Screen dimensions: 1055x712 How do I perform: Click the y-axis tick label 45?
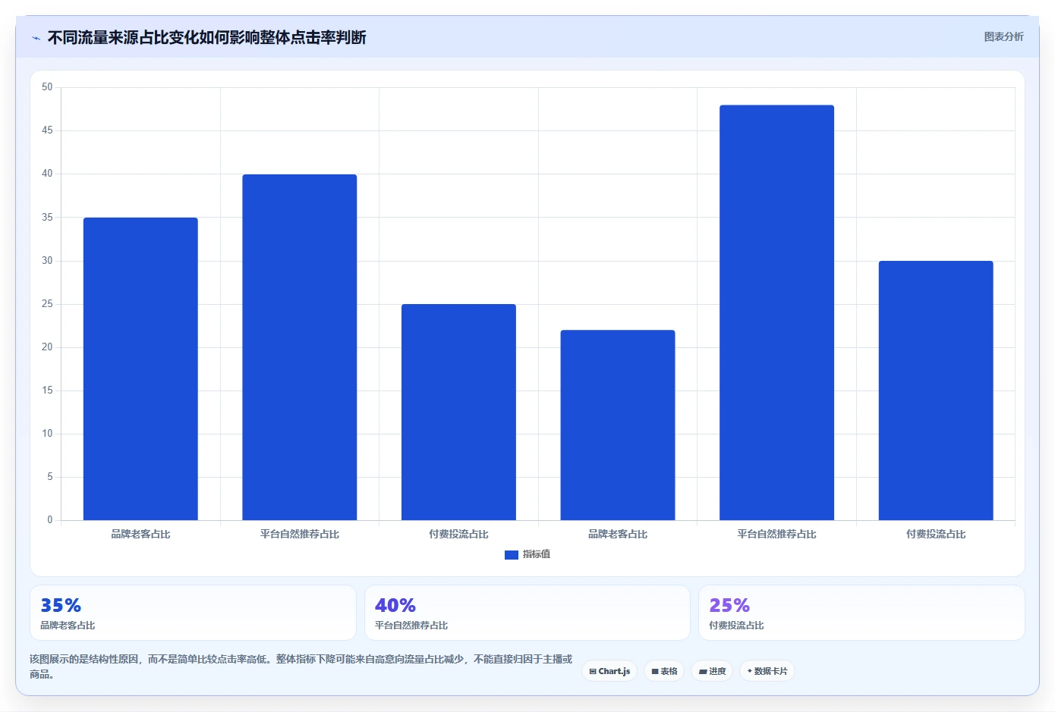[47, 130]
